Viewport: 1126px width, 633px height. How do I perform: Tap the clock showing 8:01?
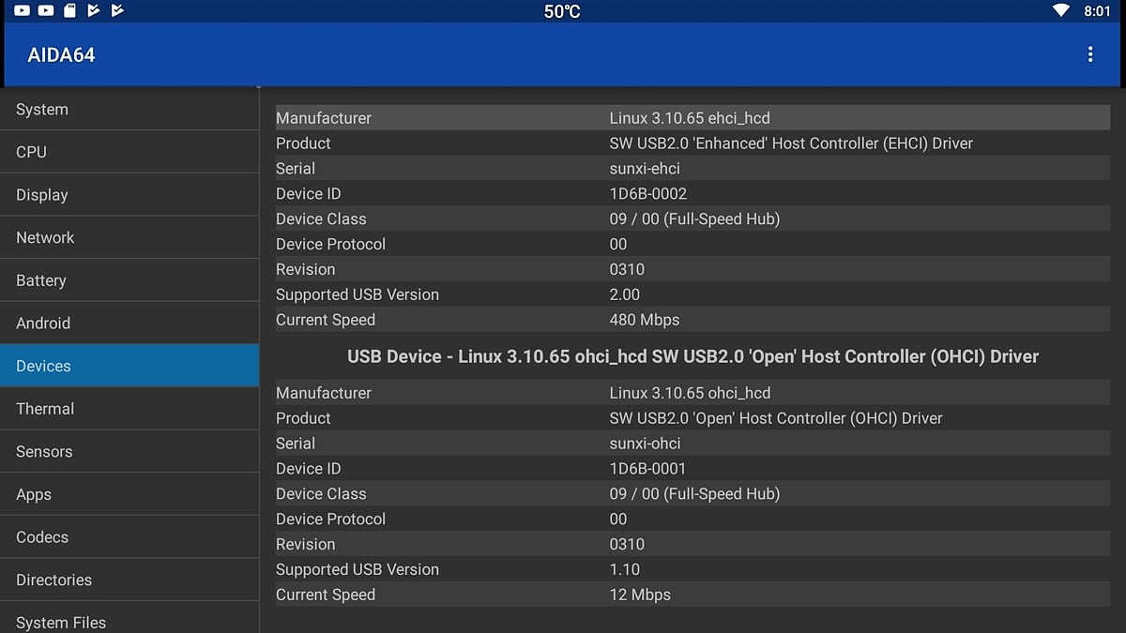1097,11
